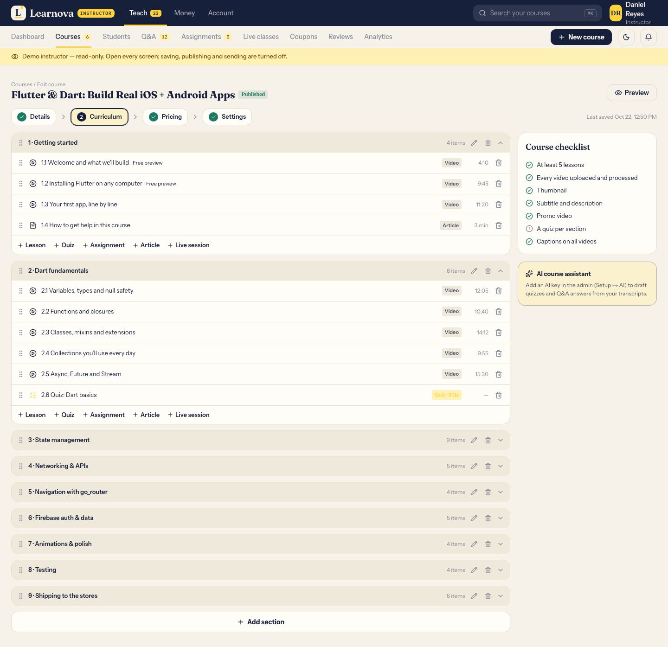Collapse the Dart fundamentals section
This screenshot has width=668, height=647.
[x=501, y=271]
